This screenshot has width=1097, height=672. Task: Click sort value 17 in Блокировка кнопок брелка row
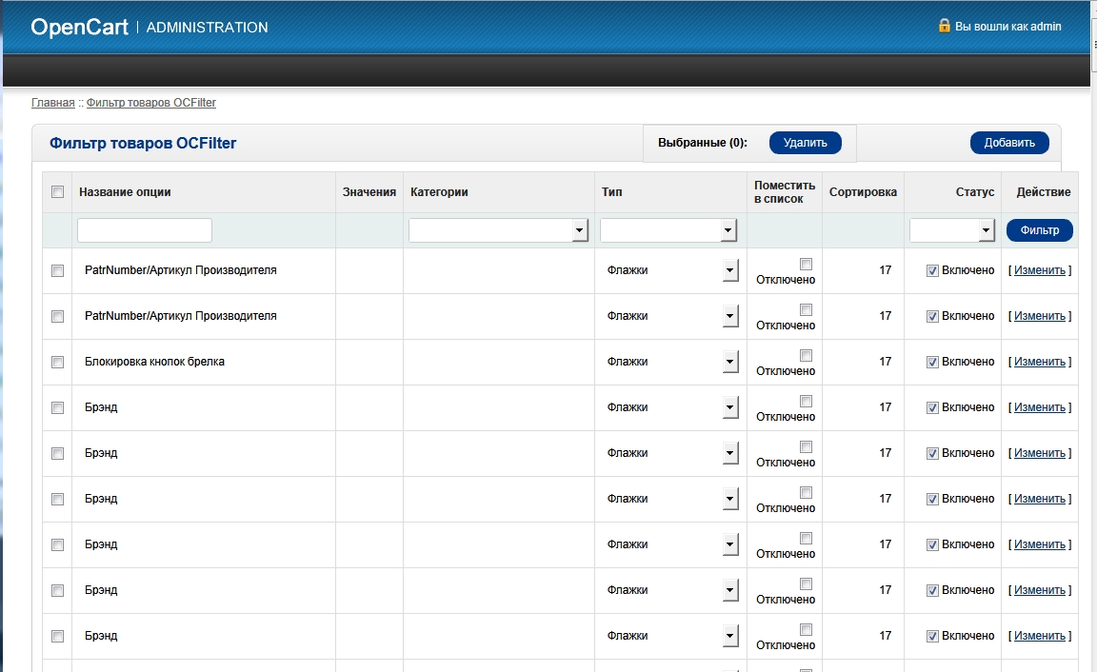(886, 363)
